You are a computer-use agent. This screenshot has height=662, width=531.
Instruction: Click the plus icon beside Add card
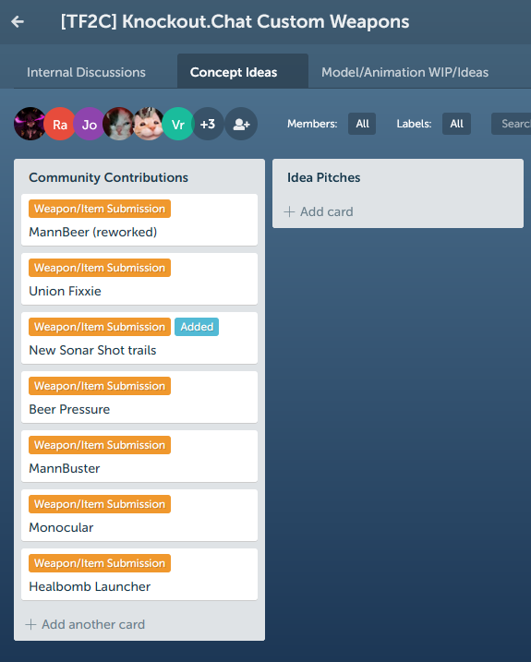pos(289,211)
